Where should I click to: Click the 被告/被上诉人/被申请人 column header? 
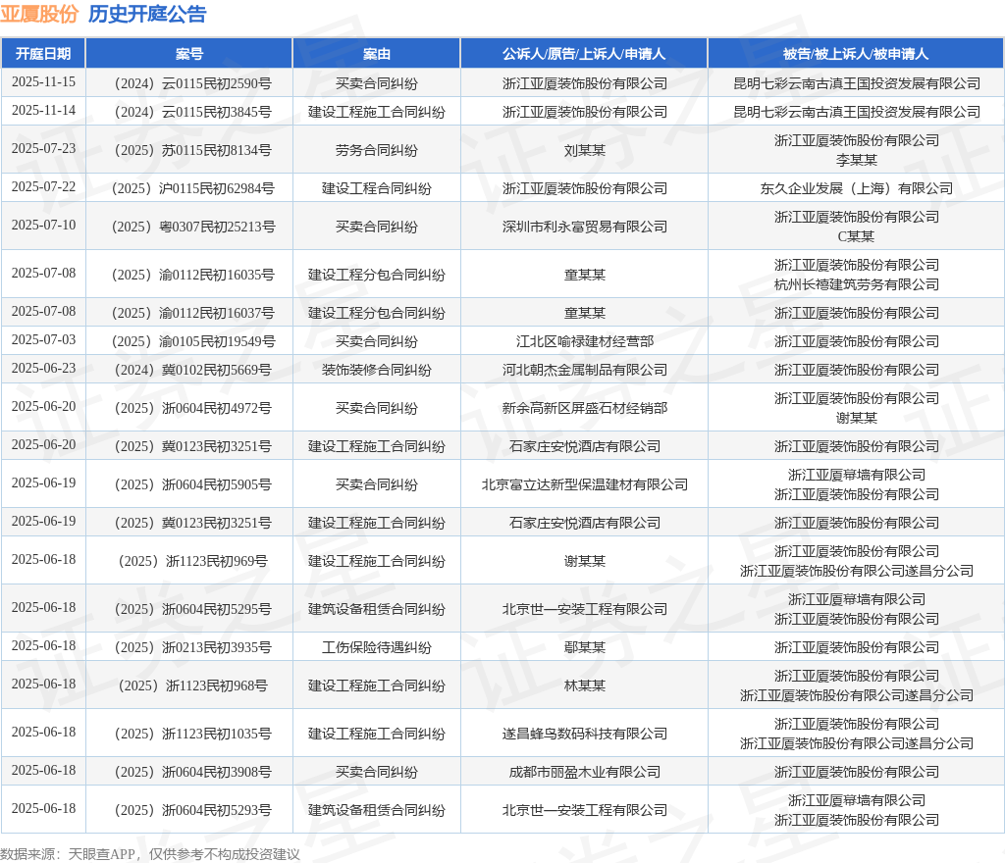856,54
